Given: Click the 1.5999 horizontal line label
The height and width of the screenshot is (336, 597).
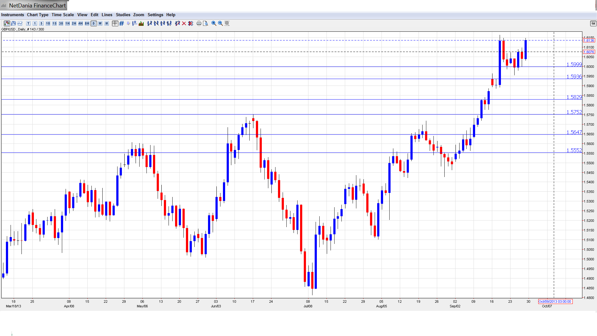Looking at the screenshot, I should click(574, 64).
